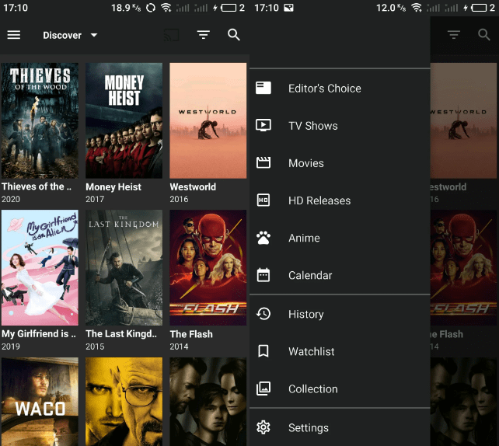Click the year 2020 under Thieves

pyautogui.click(x=11, y=199)
